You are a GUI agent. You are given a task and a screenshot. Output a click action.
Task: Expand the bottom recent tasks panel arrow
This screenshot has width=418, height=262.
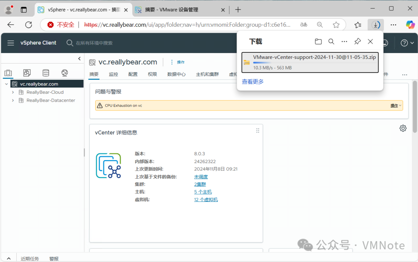click(x=9, y=259)
